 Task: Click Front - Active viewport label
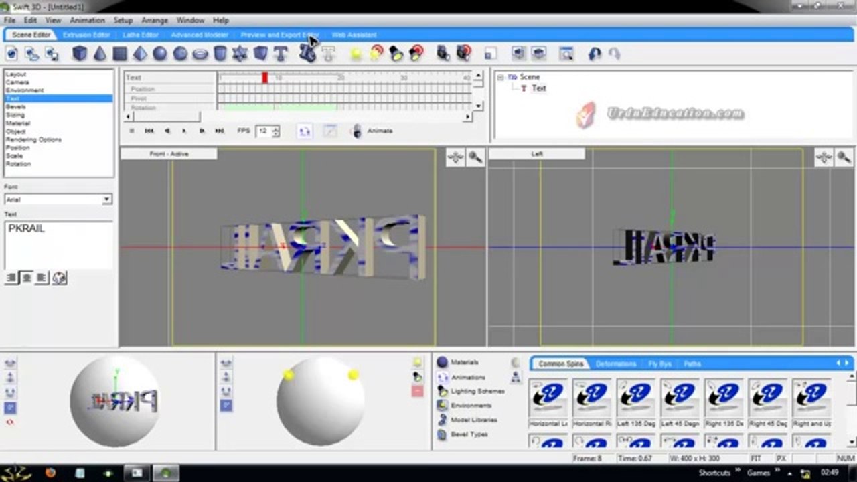tap(169, 154)
